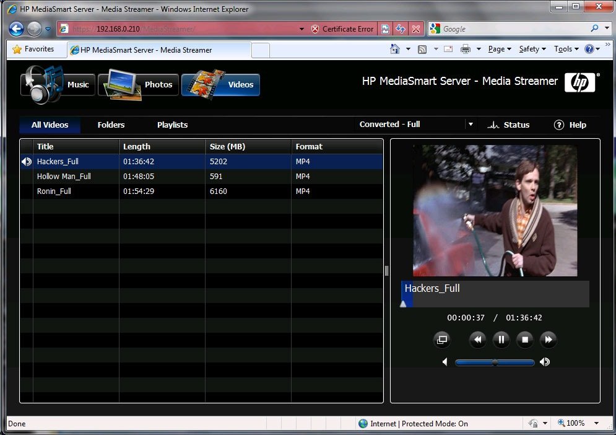Sort videos by Format column header
Screen dimensions: 616x435
337,147
